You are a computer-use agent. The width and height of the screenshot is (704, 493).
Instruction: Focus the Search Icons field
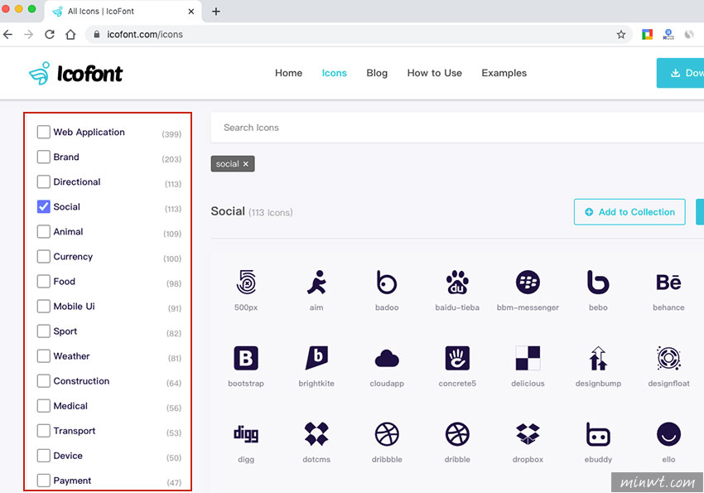point(457,128)
